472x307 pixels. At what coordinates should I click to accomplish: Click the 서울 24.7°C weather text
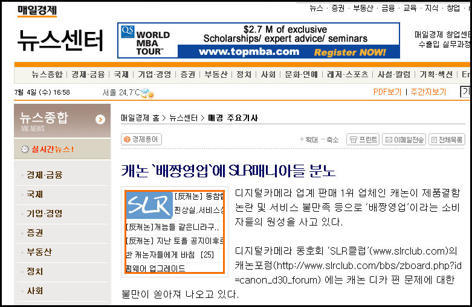[121, 92]
